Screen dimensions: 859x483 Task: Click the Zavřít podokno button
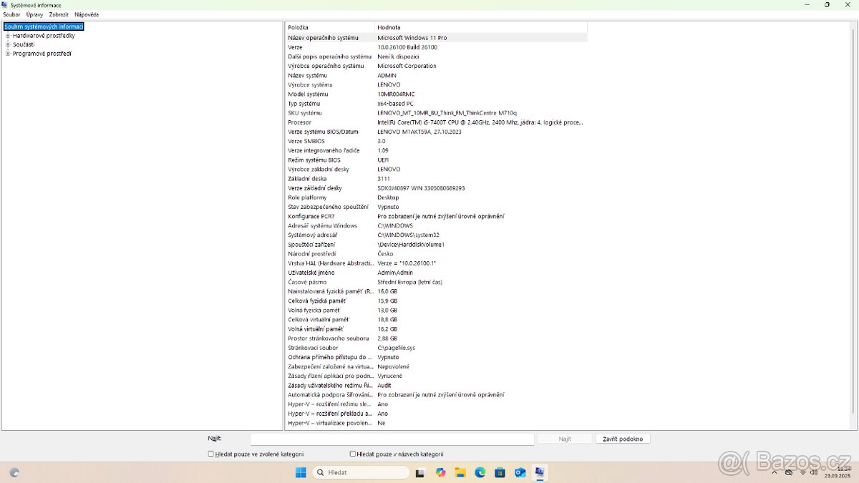[x=622, y=438]
